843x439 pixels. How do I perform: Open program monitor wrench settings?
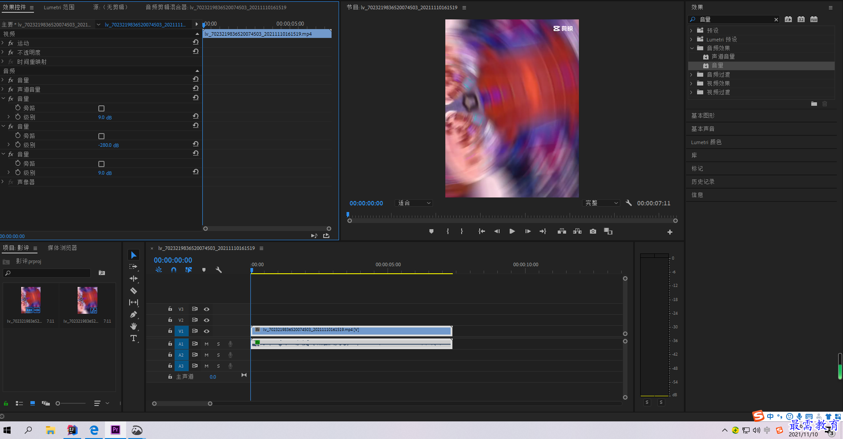click(x=629, y=203)
